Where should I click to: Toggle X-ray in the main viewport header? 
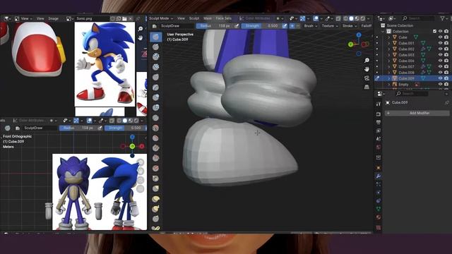click(x=338, y=18)
